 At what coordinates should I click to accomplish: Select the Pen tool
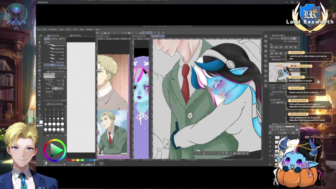39,64
